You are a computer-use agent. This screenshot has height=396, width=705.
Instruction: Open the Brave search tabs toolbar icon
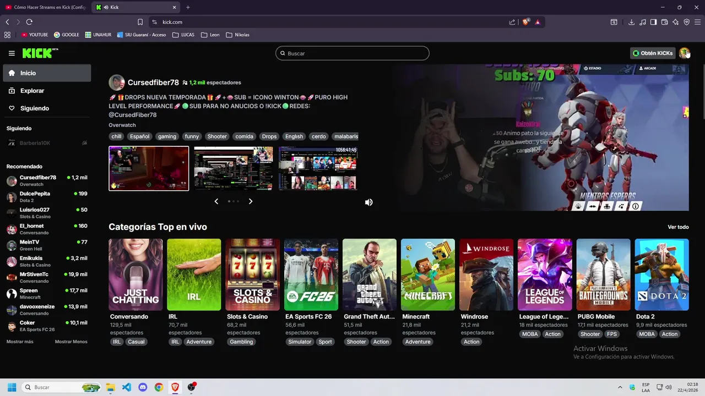click(614, 22)
